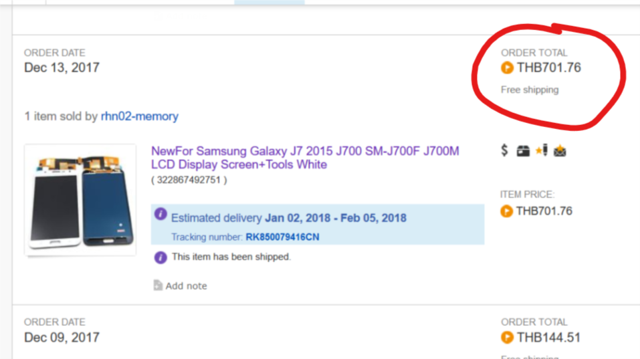Viewport: 640px width, 359px height.
Task: Open the Add note link
Action: click(186, 286)
